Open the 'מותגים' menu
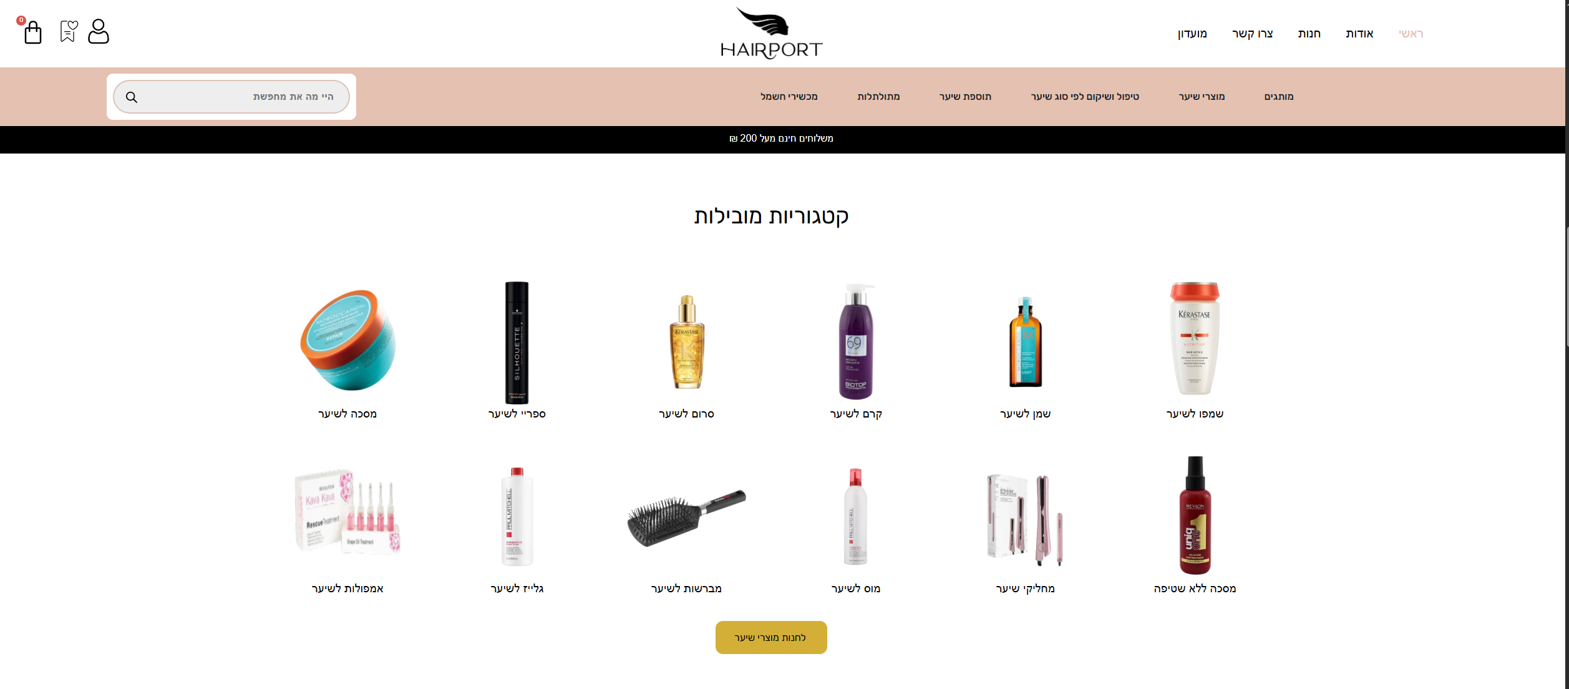This screenshot has width=1569, height=689. 1279,97
